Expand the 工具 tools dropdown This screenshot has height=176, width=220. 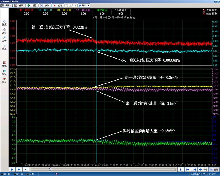71,5
